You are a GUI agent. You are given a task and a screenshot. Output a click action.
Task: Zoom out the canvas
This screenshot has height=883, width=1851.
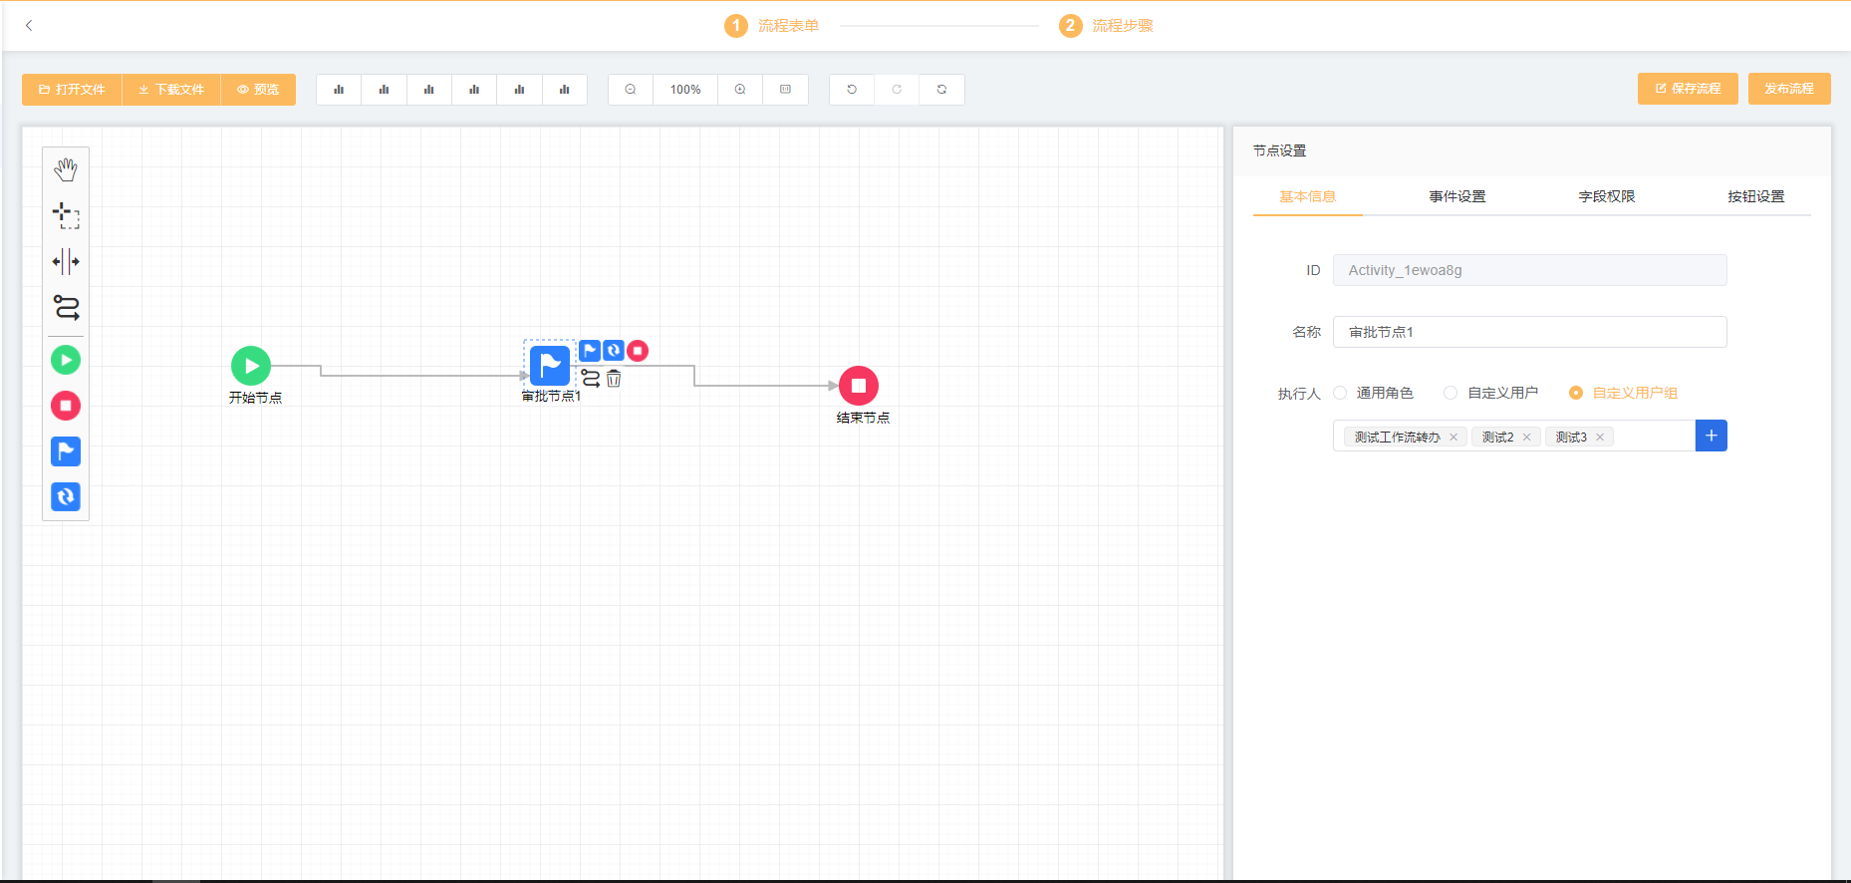point(631,90)
